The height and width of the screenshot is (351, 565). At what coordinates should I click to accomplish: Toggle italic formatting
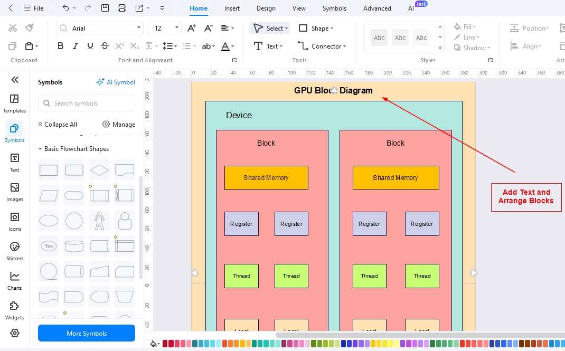coord(75,46)
